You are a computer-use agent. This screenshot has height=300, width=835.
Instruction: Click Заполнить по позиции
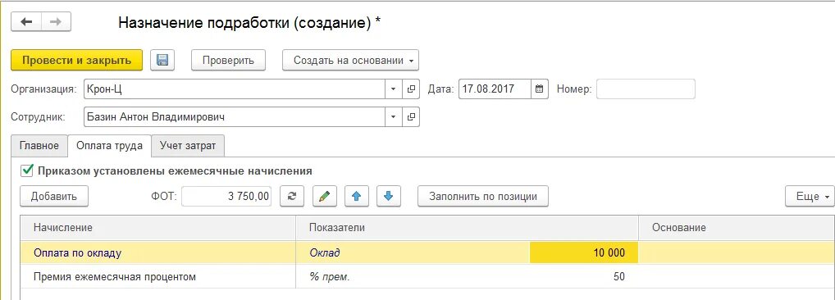(483, 196)
